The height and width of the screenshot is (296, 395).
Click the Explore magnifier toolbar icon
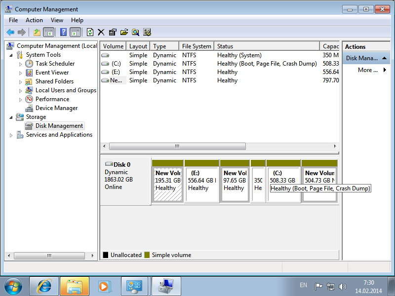pyautogui.click(x=135, y=32)
